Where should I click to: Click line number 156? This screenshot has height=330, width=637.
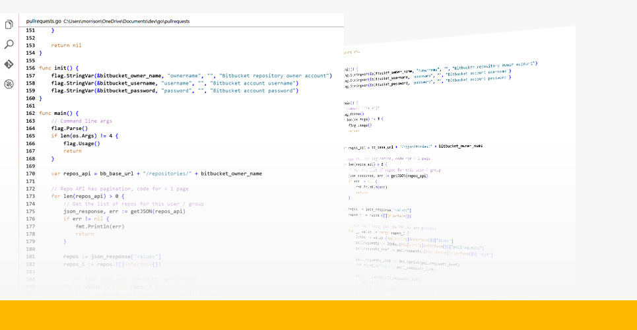(30, 68)
